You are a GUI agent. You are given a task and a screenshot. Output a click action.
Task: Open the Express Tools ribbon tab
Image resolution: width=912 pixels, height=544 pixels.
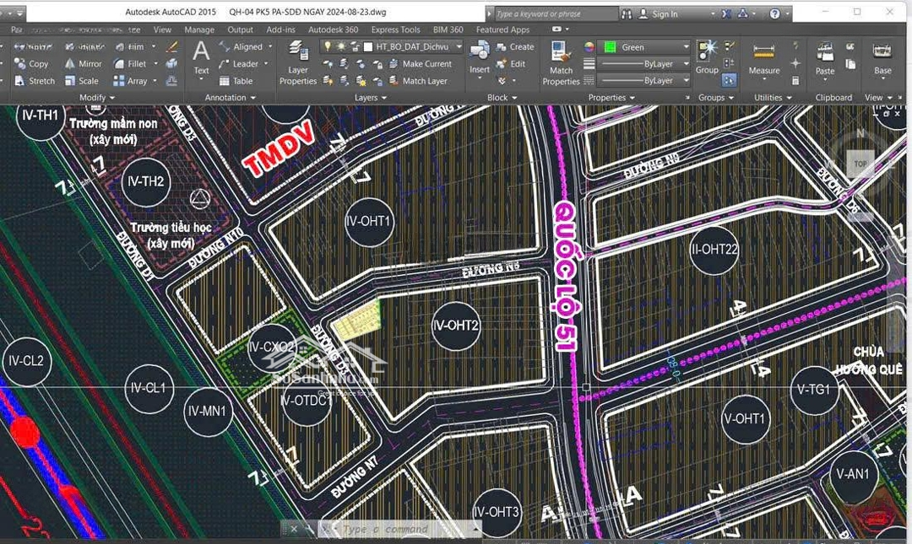pos(395,30)
